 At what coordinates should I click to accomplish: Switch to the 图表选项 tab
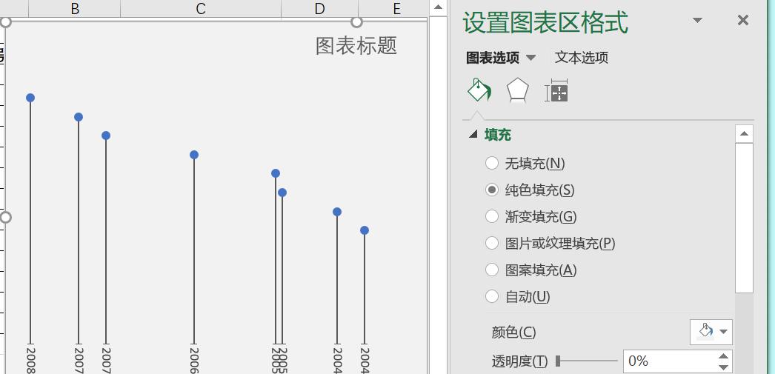[x=493, y=58]
